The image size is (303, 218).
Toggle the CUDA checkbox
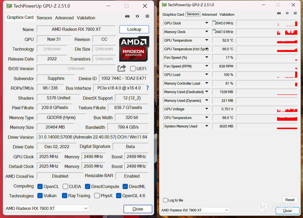[x=65, y=186]
